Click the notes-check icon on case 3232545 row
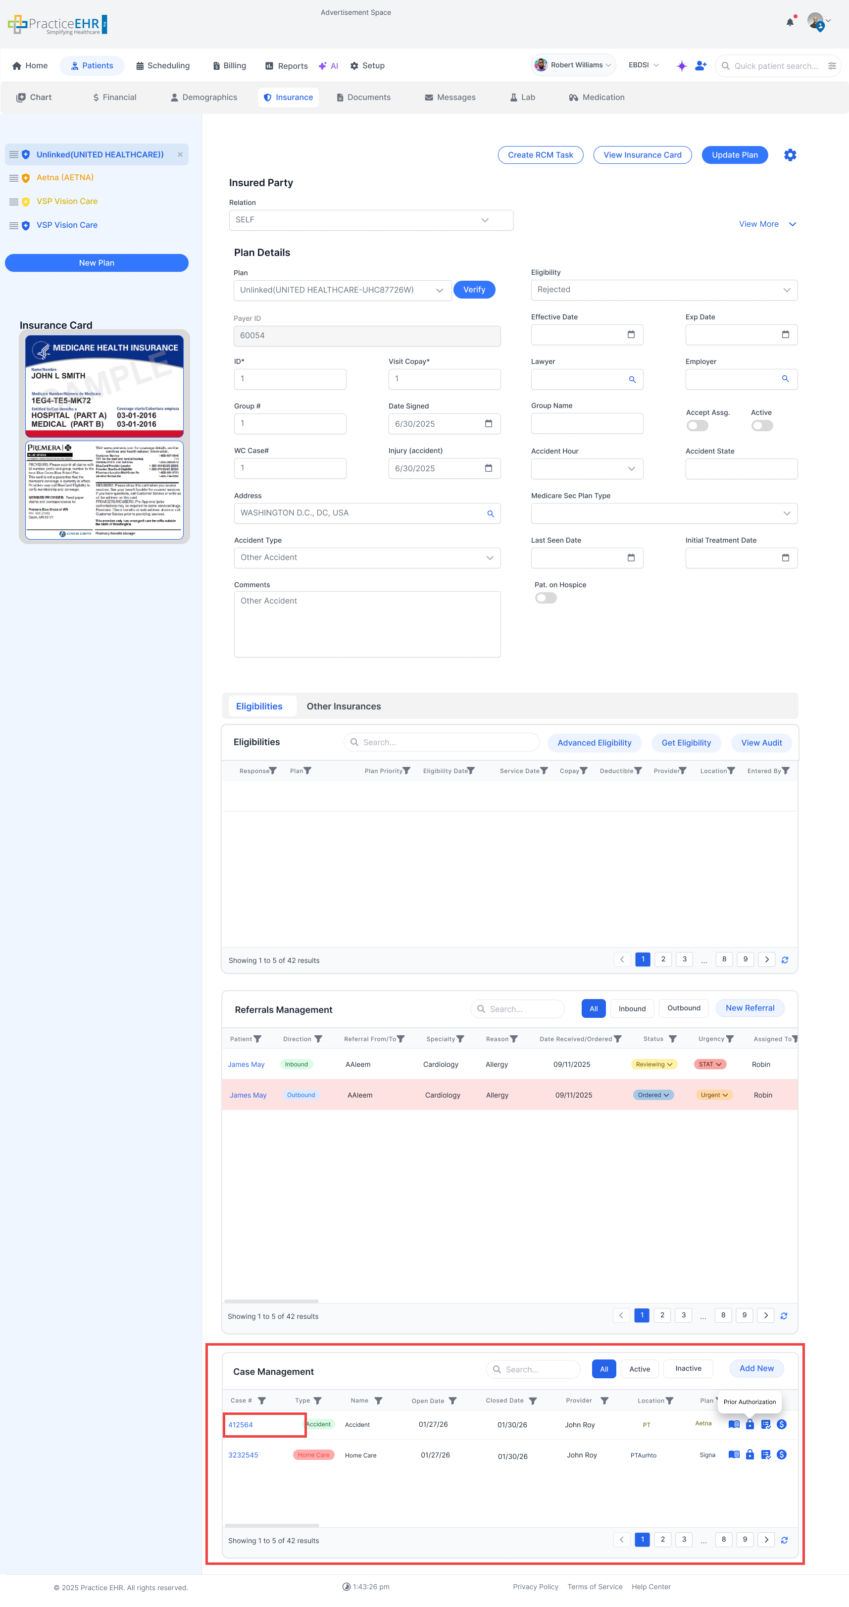This screenshot has height=1607, width=849. (x=766, y=1455)
